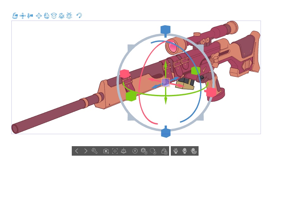
Task: Toggle the hexagon rotation timer icon
Action: click(144, 151)
